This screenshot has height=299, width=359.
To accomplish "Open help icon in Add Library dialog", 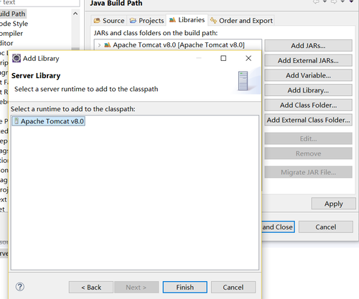I will point(20,287).
